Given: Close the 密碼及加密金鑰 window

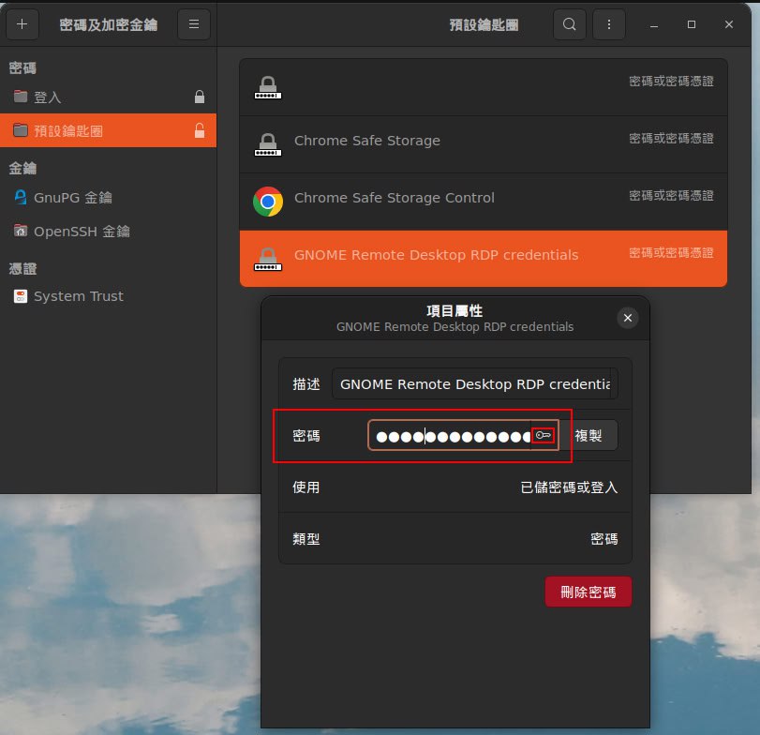Looking at the screenshot, I should point(729,24).
